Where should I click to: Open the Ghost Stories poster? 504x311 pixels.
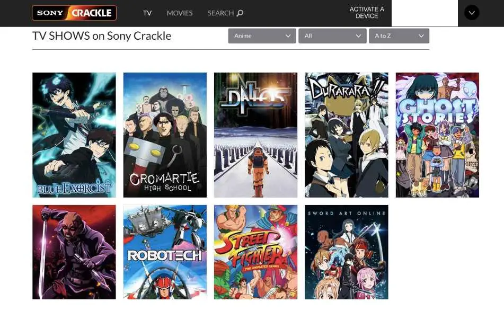[x=437, y=135]
